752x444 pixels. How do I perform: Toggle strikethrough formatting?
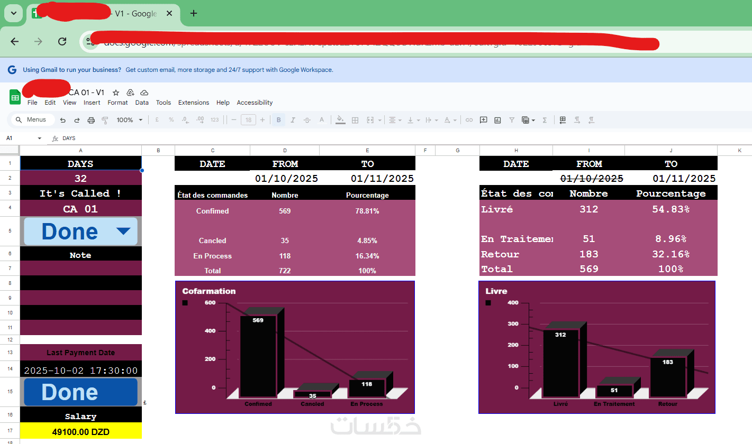[x=307, y=120]
